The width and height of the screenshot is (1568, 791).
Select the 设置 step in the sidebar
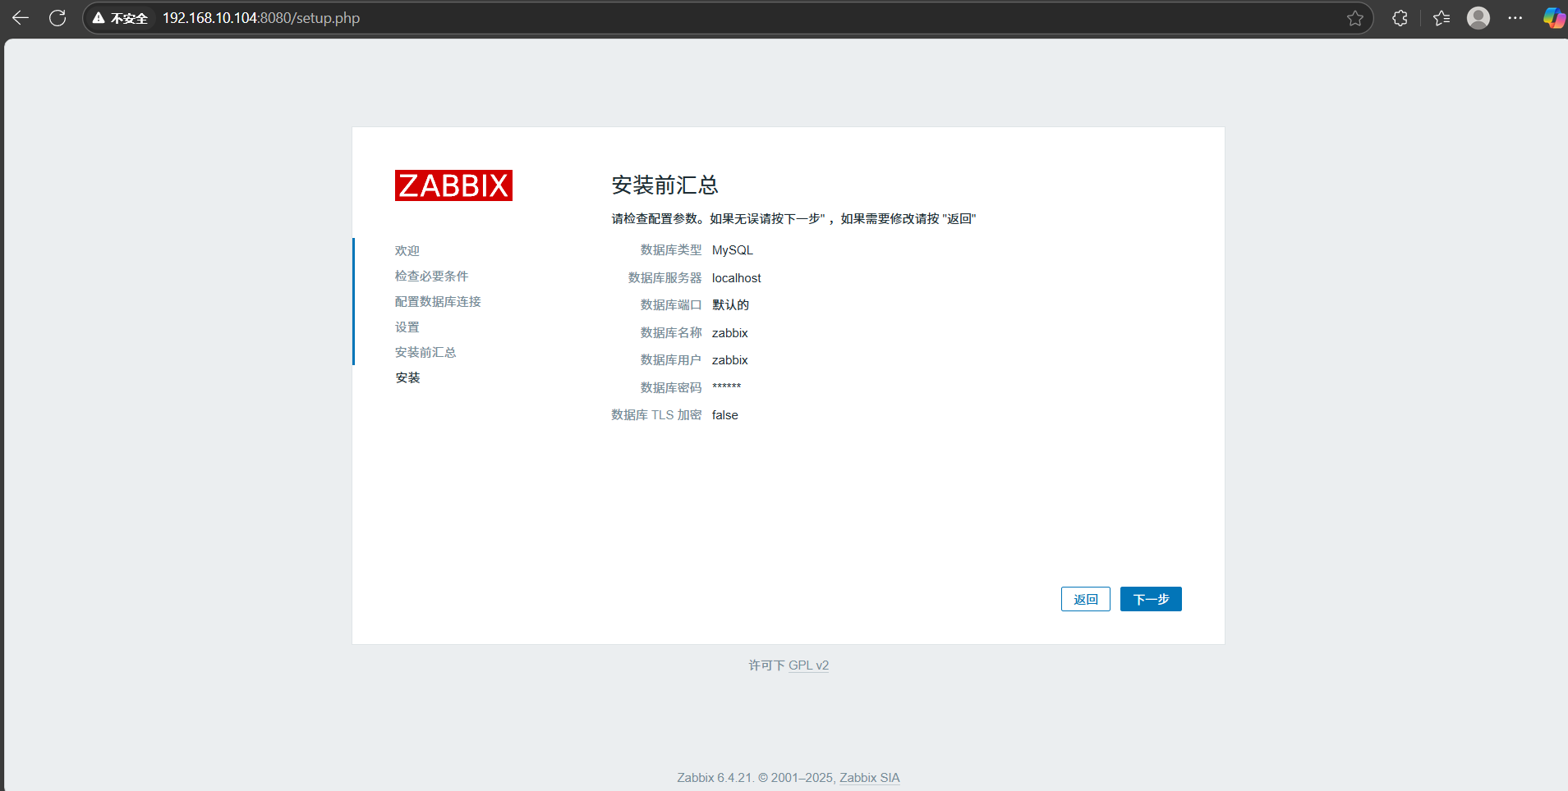coord(407,327)
